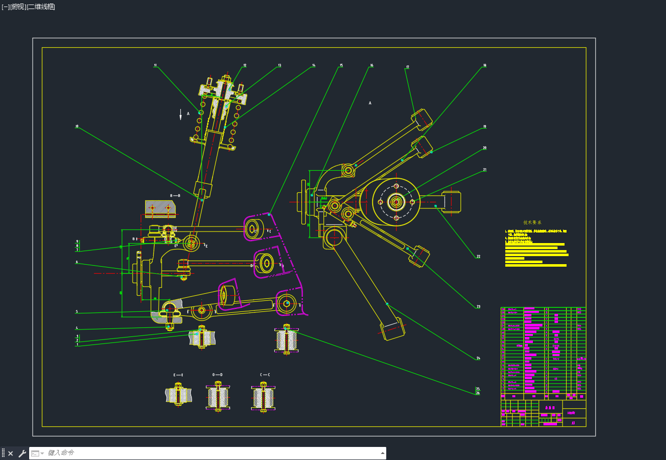This screenshot has height=460, width=666.
Task: Pick part balloon number 17
Action: click(407, 67)
